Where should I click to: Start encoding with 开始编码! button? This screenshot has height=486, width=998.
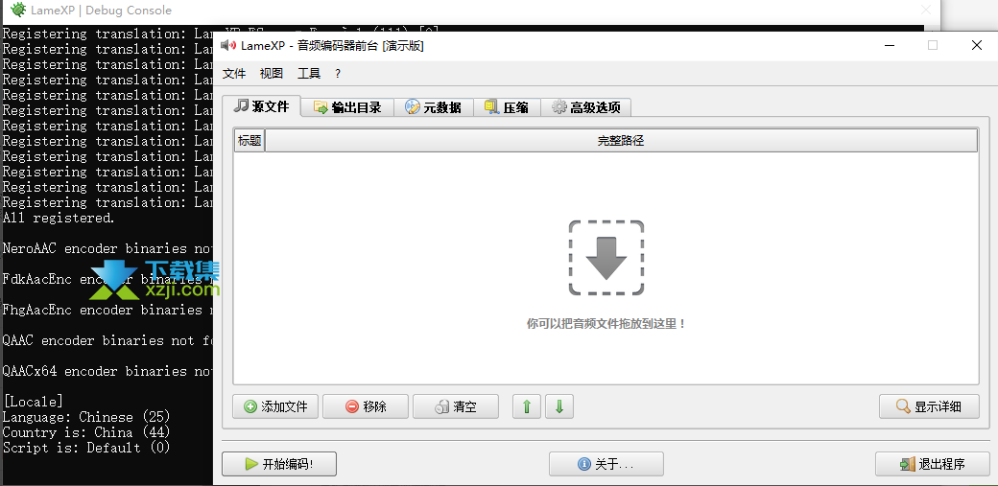pyautogui.click(x=279, y=464)
